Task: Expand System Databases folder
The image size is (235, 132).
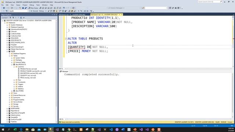Action: coord(7,25)
